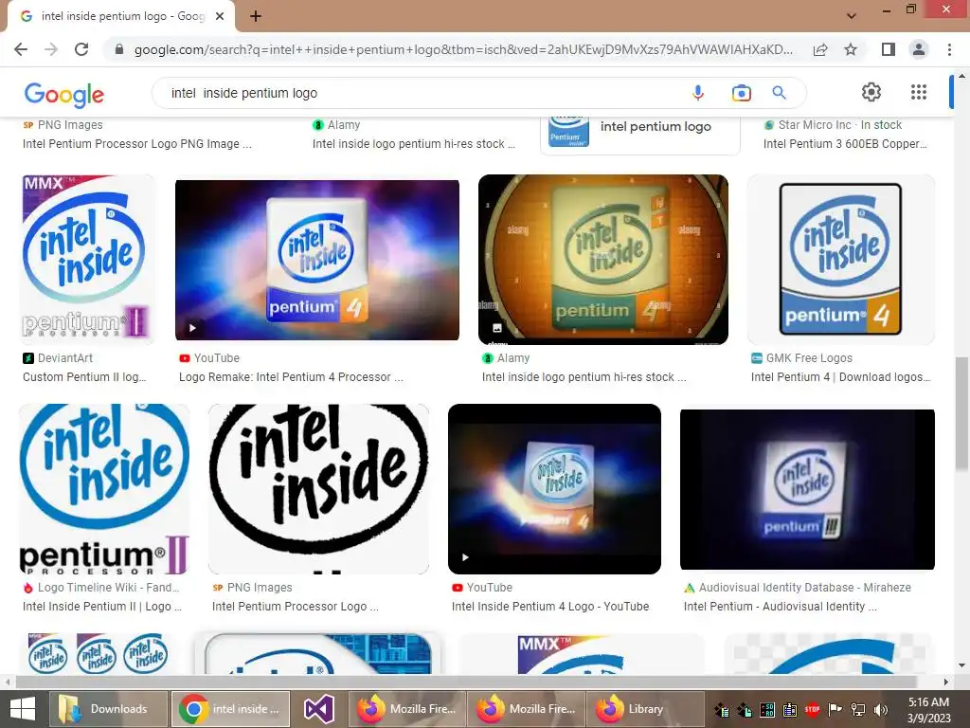
Task: Open Intel Pentium Processor Logo PNG Image link
Action: pyautogui.click(x=137, y=144)
